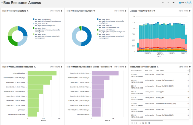Open search for Top 10 Resource Consumers
This screenshot has width=193, height=125.
(94, 11)
